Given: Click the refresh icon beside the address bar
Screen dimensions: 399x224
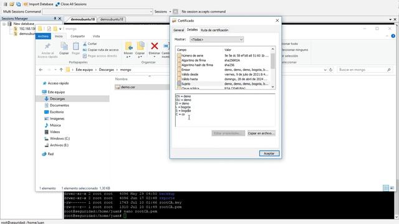Looking at the screenshot, I should tap(331, 70).
